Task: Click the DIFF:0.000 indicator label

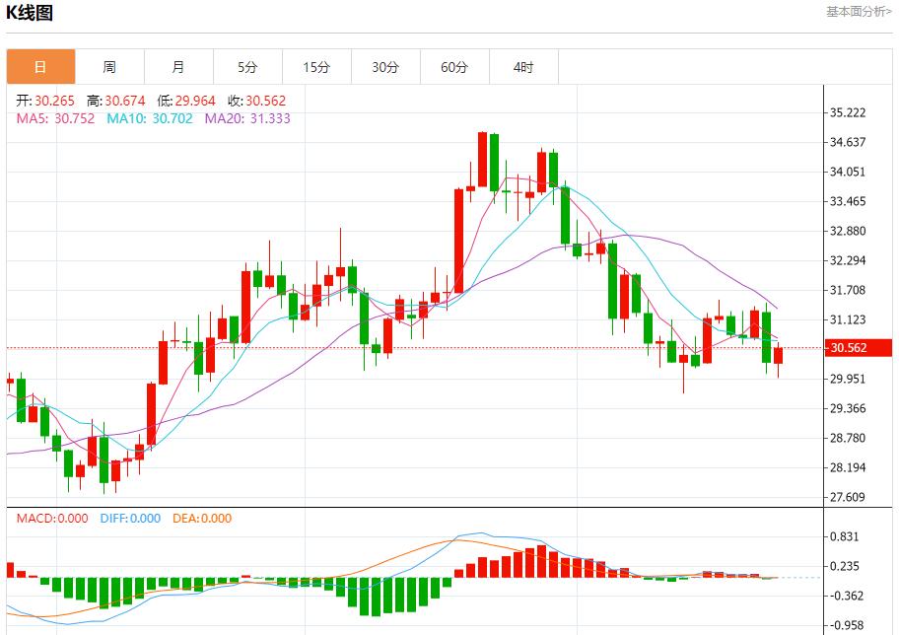Action: click(130, 519)
